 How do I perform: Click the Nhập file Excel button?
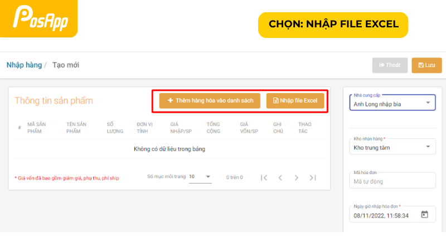coord(295,101)
